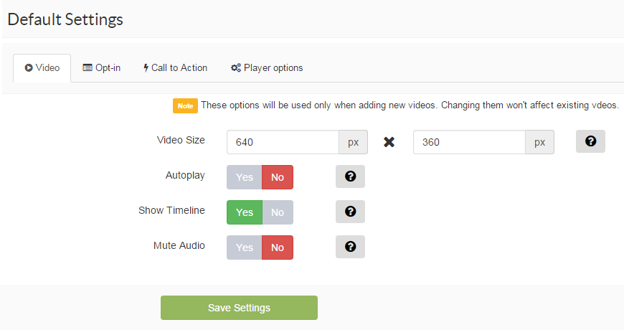Screen dimensions: 624x330
Task: Click the px label after width field
Action: point(353,142)
